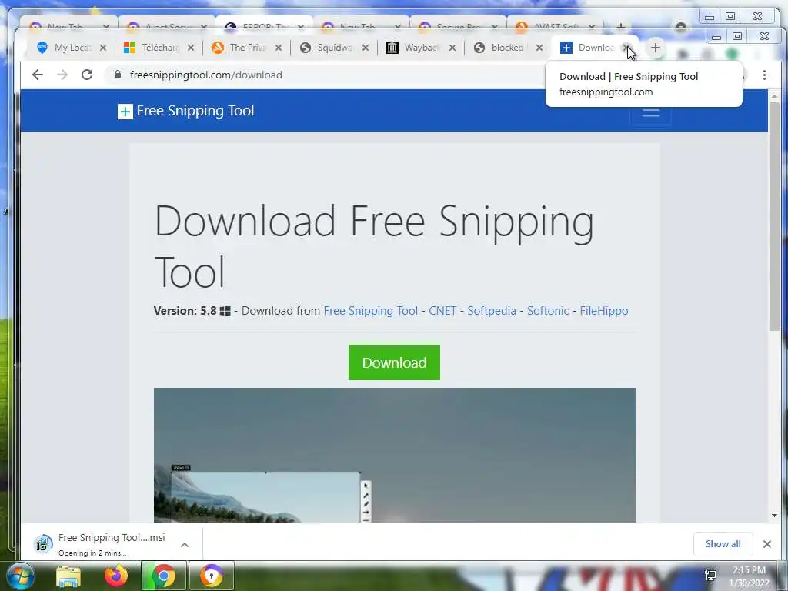788x591 pixels.
Task: Open the CNET download link
Action: [442, 311]
